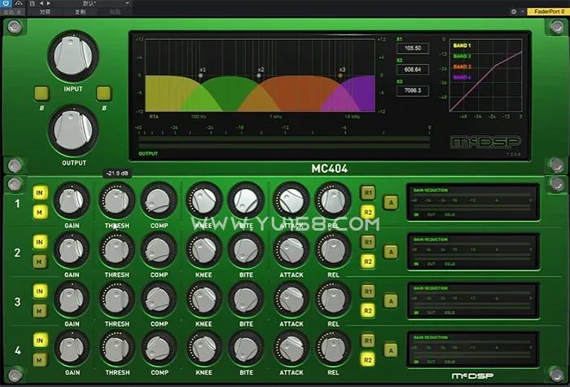Open the preset name dropdown arrow
The width and height of the screenshot is (570, 387).
tap(127, 3)
